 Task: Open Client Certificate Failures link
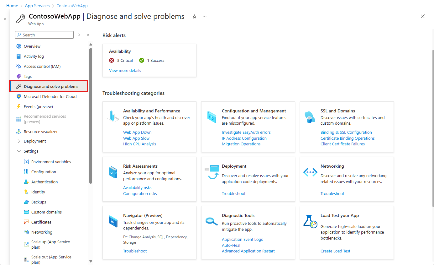point(342,144)
